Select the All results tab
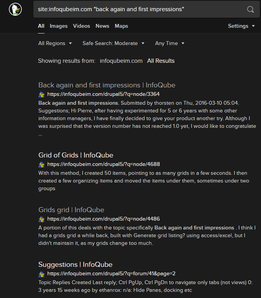This screenshot has height=298, width=261. pos(41,26)
